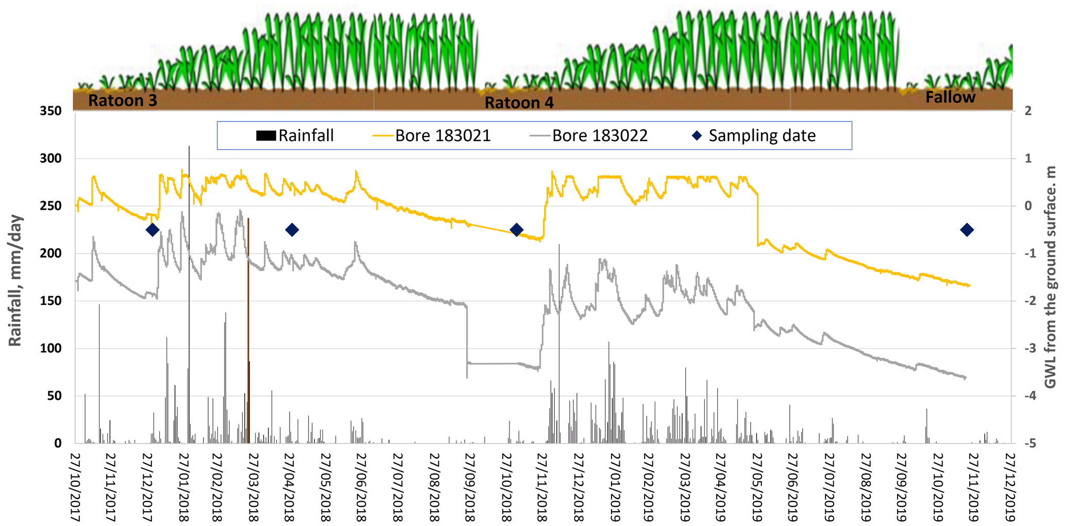This screenshot has height=526, width=1065.
Task: Click the "Rainfall, mm/day" axis title
Action: click(x=15, y=281)
